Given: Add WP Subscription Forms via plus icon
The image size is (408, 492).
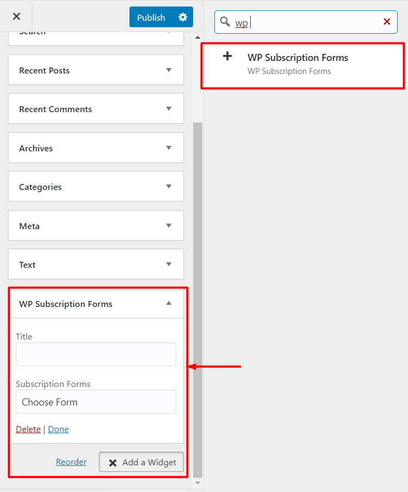Looking at the screenshot, I should pyautogui.click(x=227, y=57).
